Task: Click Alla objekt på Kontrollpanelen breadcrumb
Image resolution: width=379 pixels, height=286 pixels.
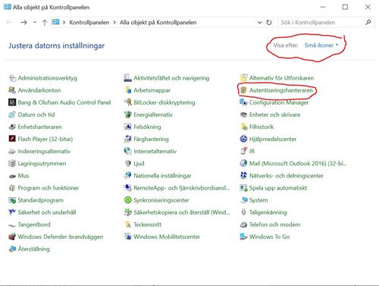Action: (158, 23)
